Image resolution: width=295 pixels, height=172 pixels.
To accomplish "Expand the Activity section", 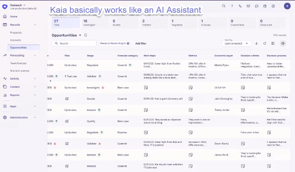I will tap(35, 79).
